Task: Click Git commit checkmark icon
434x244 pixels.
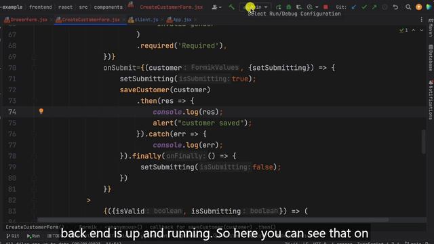Action: click(x=364, y=7)
